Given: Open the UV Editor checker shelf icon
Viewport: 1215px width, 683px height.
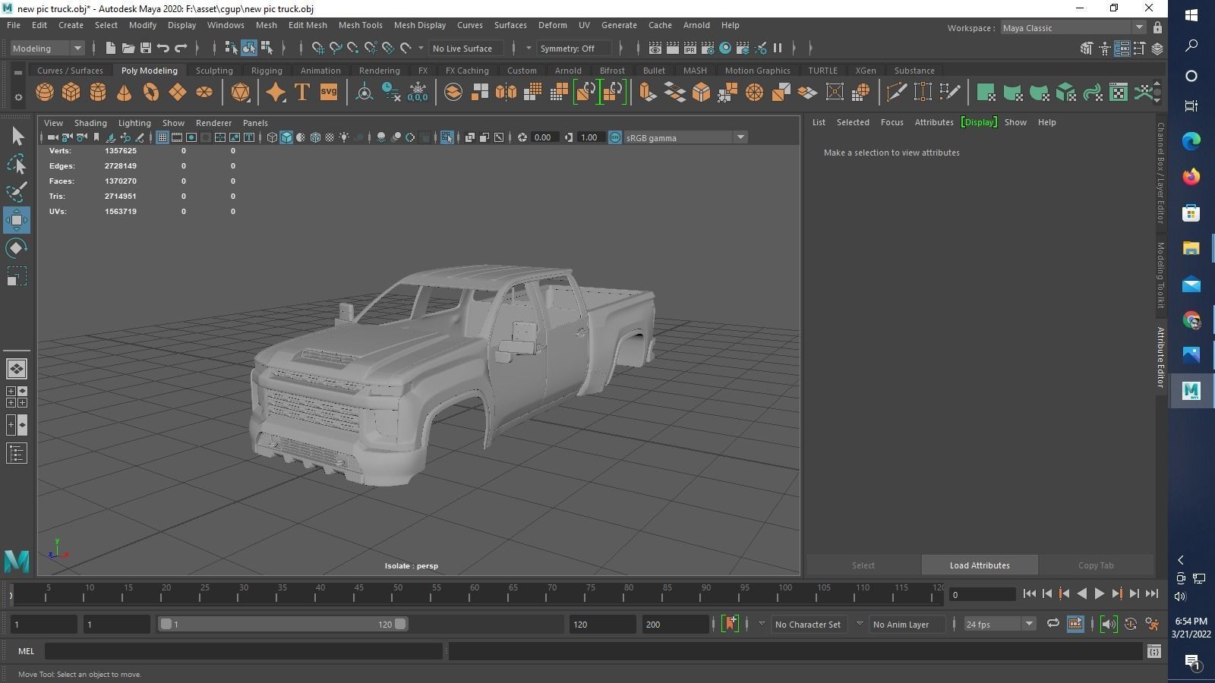Looking at the screenshot, I should point(1119,93).
